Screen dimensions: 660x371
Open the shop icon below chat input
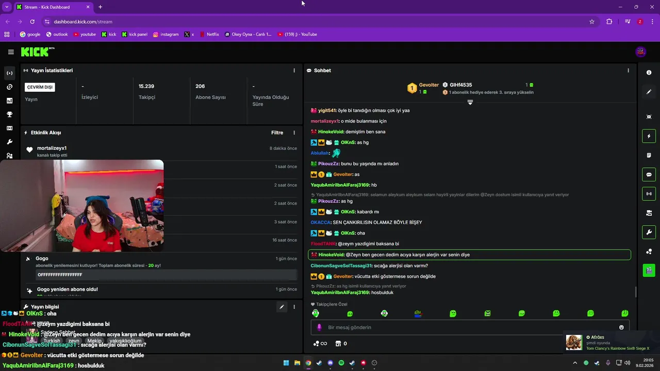(338, 344)
